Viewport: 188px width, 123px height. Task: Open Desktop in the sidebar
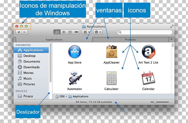[31, 56]
